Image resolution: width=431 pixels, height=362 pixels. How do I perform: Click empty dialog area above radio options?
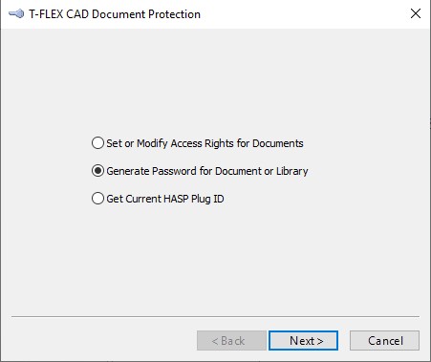click(x=215, y=79)
